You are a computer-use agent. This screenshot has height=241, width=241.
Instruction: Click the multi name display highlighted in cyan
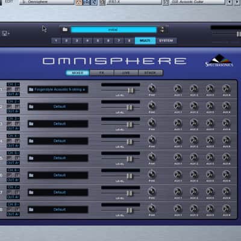point(114,30)
